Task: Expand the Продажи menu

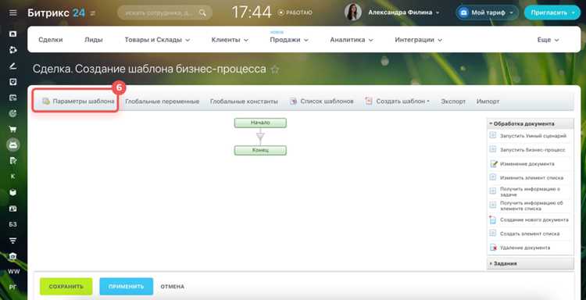Action: 289,40
